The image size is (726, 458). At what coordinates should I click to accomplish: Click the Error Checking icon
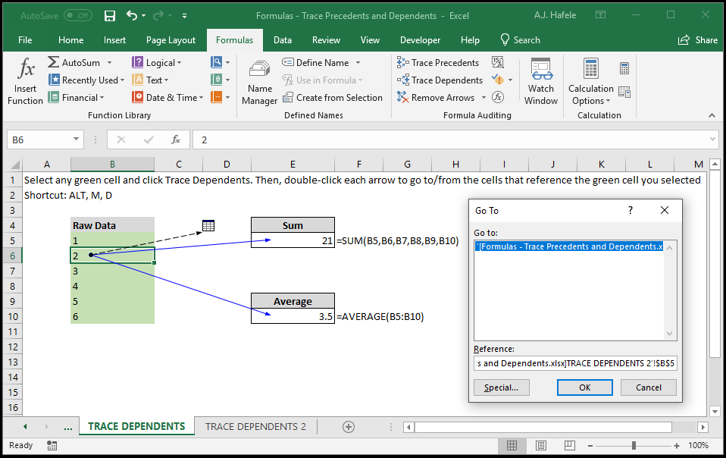pos(498,80)
